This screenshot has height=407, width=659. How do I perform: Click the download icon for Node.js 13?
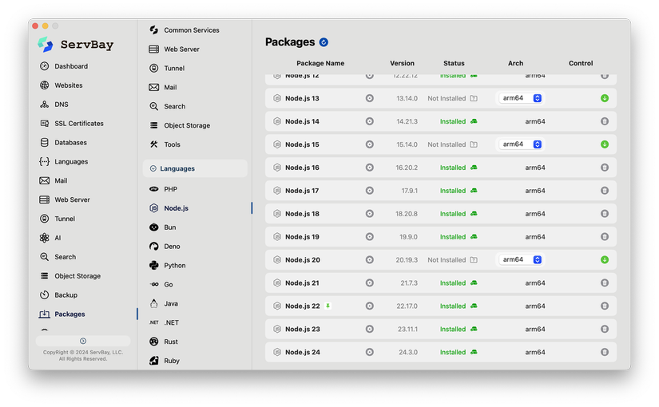tap(605, 98)
